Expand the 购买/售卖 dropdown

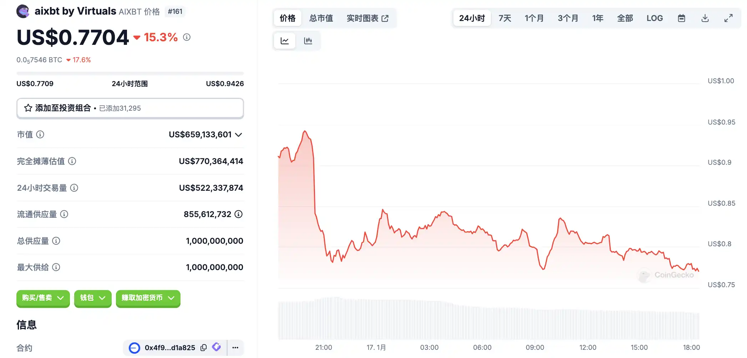(43, 298)
